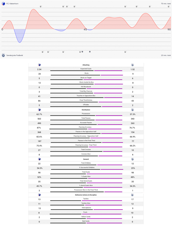Click the Total Duels label
This screenshot has height=225, width=172.
[86, 172]
